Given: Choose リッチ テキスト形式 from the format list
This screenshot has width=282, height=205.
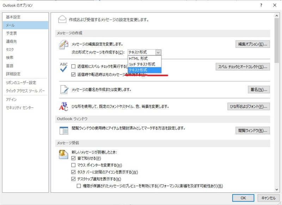Looking at the screenshot, I should tap(145, 64).
